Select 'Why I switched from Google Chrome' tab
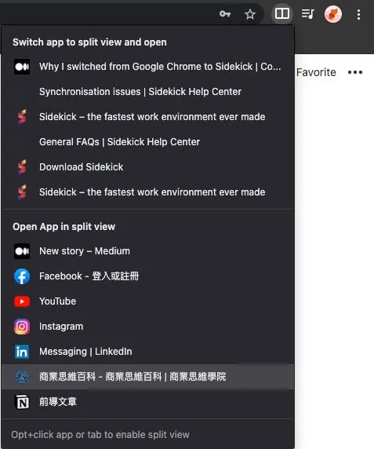The height and width of the screenshot is (449, 374). coord(148,67)
